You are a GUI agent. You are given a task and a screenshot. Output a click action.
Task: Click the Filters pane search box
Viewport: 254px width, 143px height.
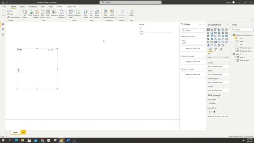[x=192, y=30]
